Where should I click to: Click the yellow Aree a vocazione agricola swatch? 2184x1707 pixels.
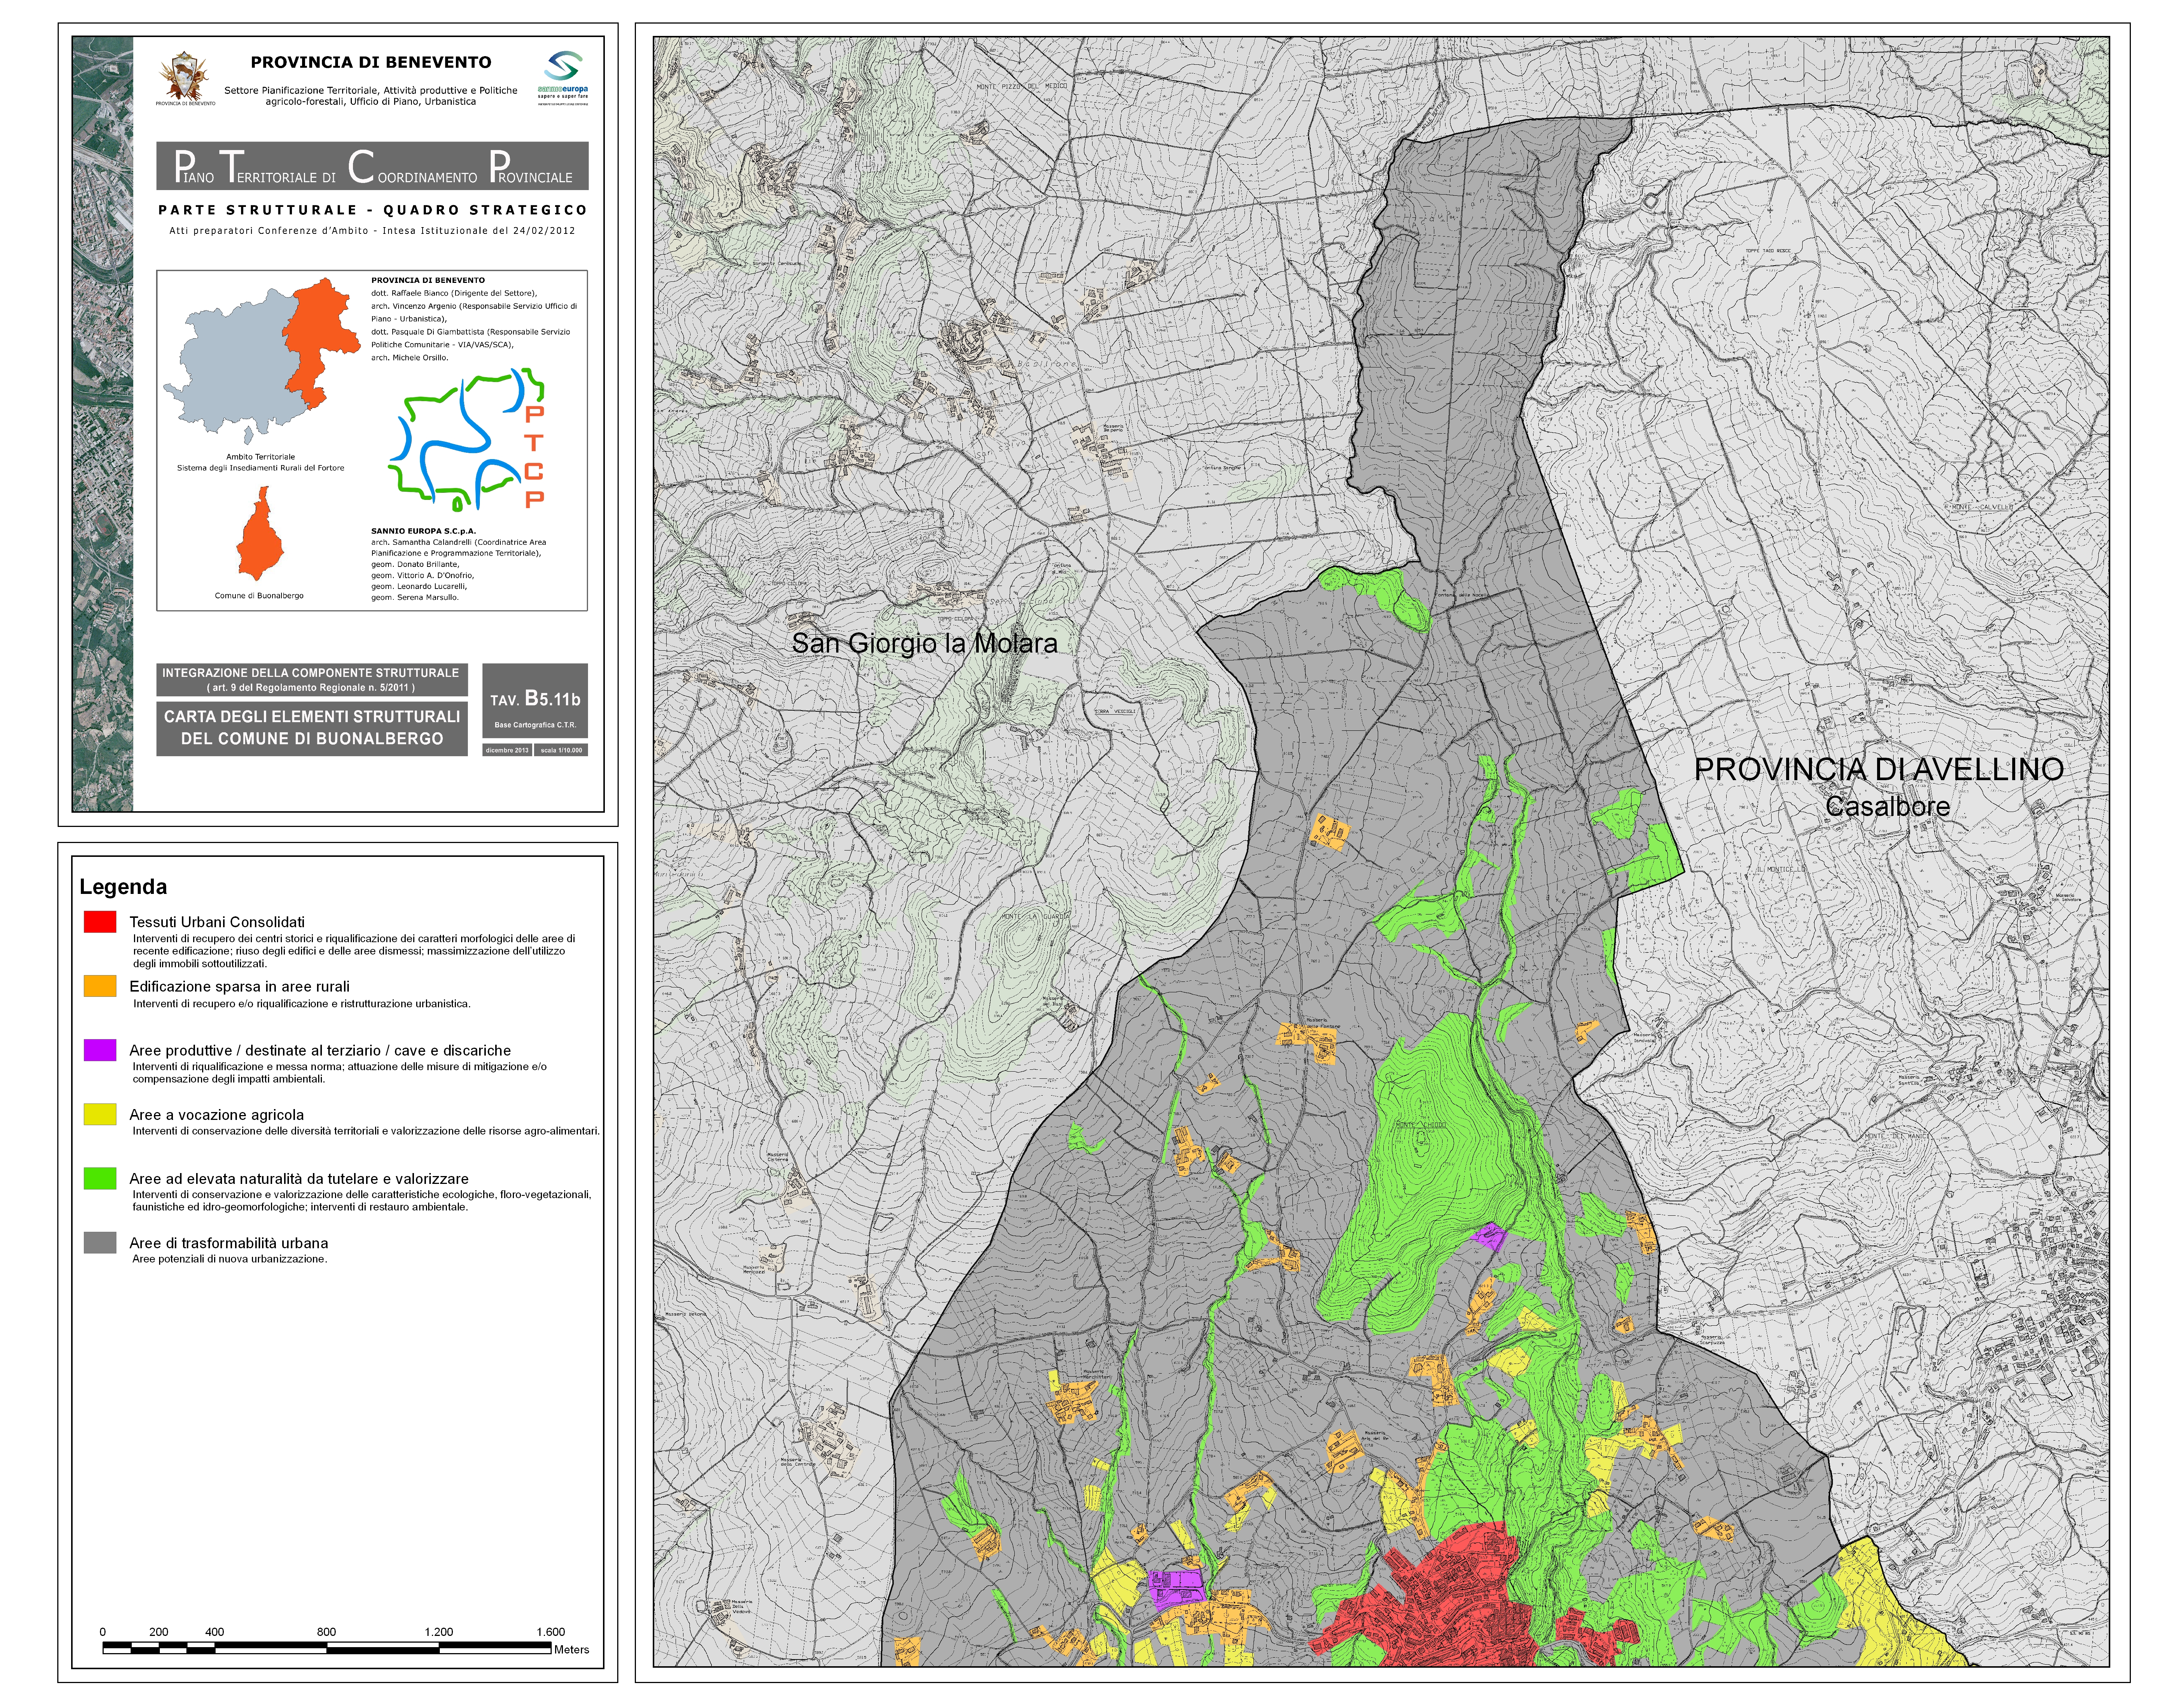coord(100,1114)
